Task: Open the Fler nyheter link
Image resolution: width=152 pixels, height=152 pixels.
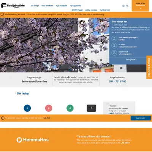Action: (131, 60)
